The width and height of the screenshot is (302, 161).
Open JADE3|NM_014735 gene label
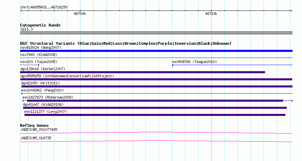tap(36, 138)
